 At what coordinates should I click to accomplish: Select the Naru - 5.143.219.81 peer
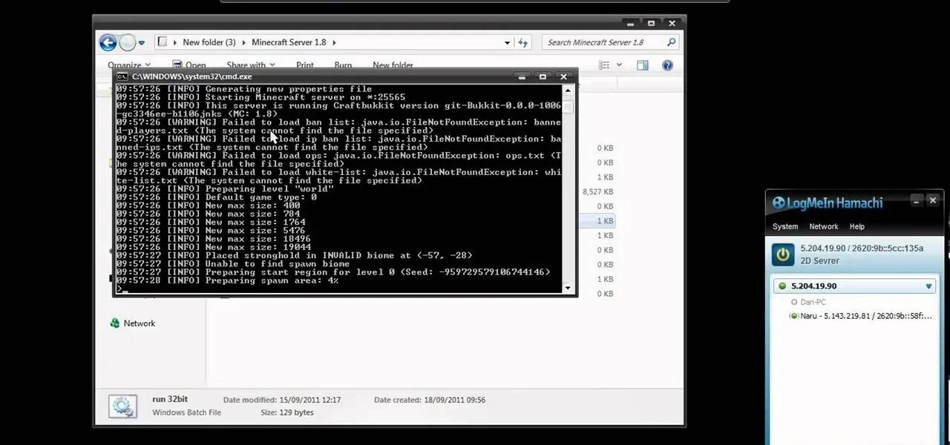click(x=865, y=316)
